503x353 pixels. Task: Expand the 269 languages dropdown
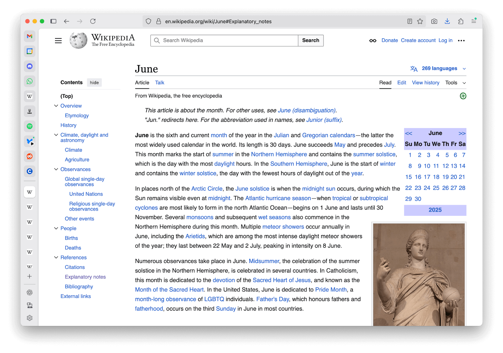click(x=439, y=68)
